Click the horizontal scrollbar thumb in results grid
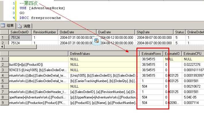 coord(21,47)
